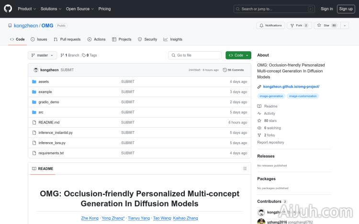Open the Pull requests tab

coord(67,39)
